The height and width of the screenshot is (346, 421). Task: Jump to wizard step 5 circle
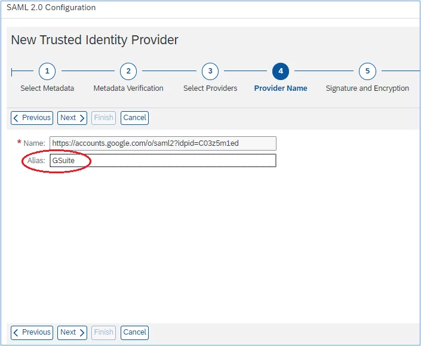click(x=368, y=71)
